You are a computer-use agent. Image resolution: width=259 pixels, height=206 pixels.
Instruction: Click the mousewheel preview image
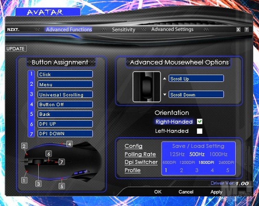[x=147, y=87]
